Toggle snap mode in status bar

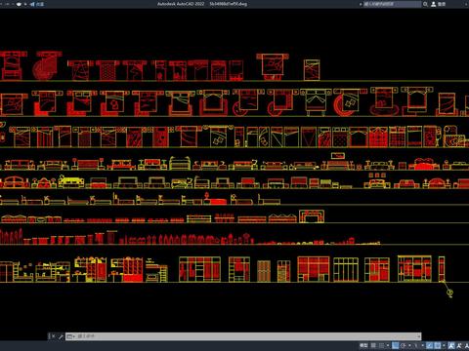381,345
